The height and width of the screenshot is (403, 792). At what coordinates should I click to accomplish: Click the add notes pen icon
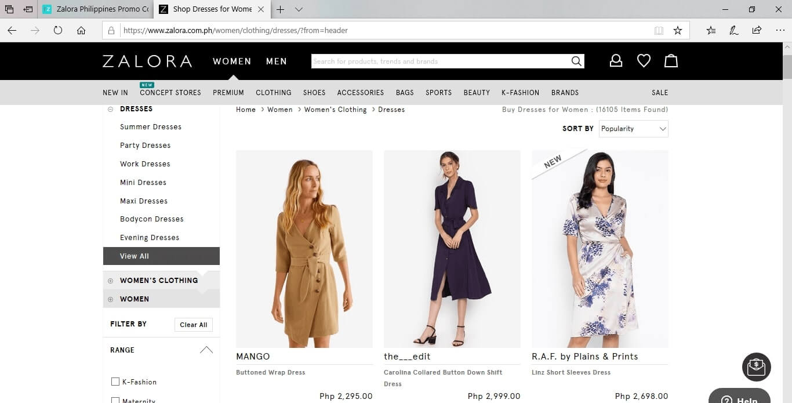(733, 30)
